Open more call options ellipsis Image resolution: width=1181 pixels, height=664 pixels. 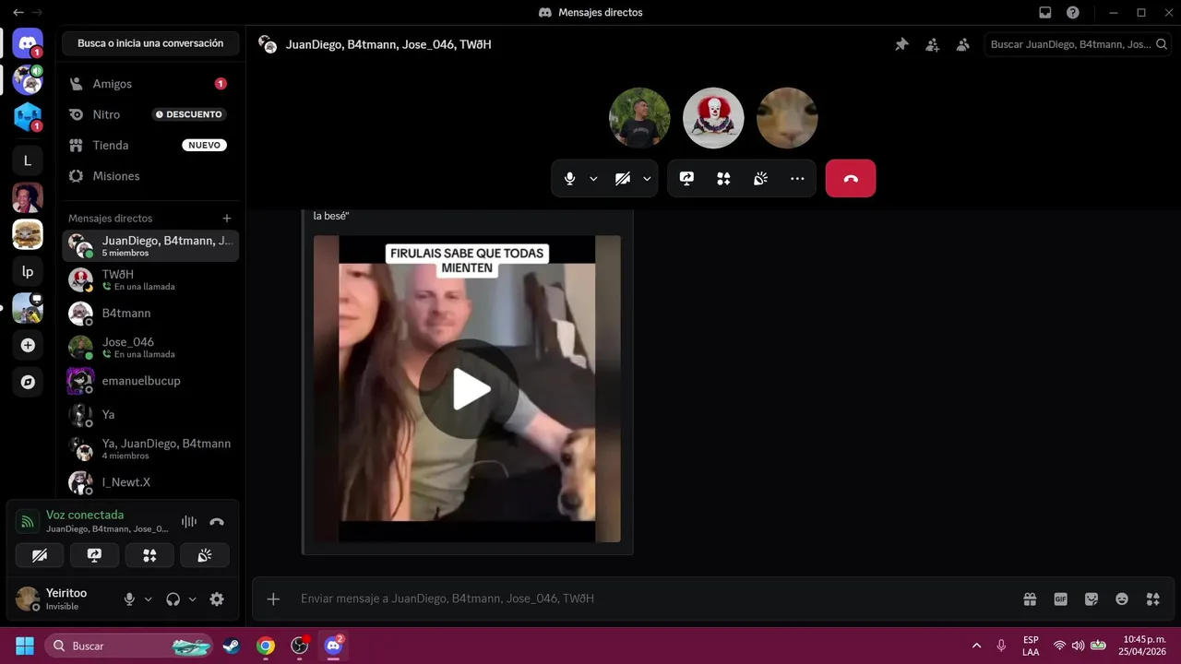[797, 179]
